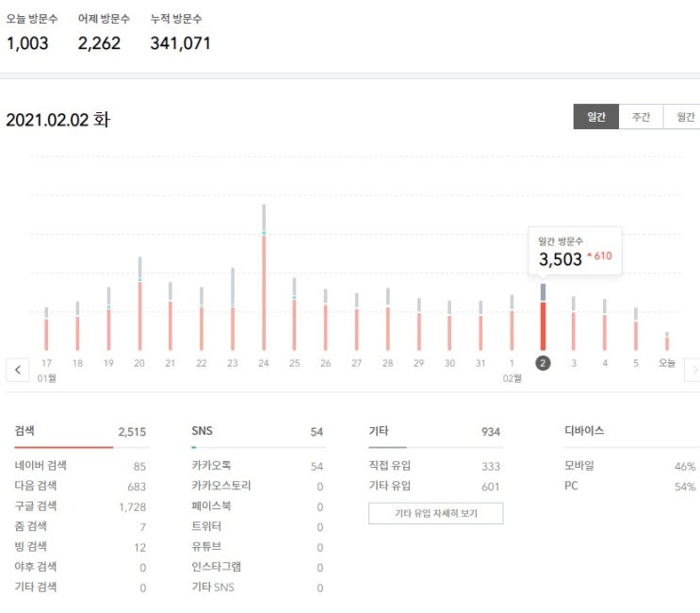Click the 유튜브 row
The height and width of the screenshot is (613, 700).
[x=257, y=546]
